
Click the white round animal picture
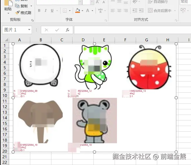(x=41, y=66)
